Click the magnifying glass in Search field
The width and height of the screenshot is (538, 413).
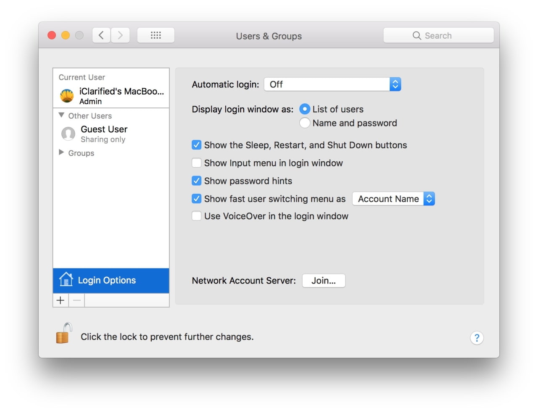point(416,36)
